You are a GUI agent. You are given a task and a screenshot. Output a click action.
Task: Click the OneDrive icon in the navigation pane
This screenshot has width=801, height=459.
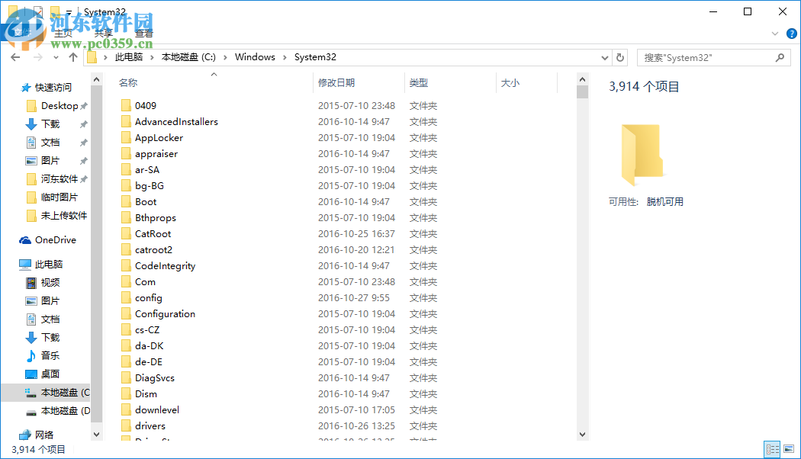[24, 240]
